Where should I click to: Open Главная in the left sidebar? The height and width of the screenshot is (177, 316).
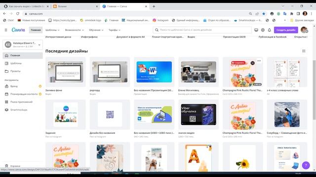(x=23, y=56)
